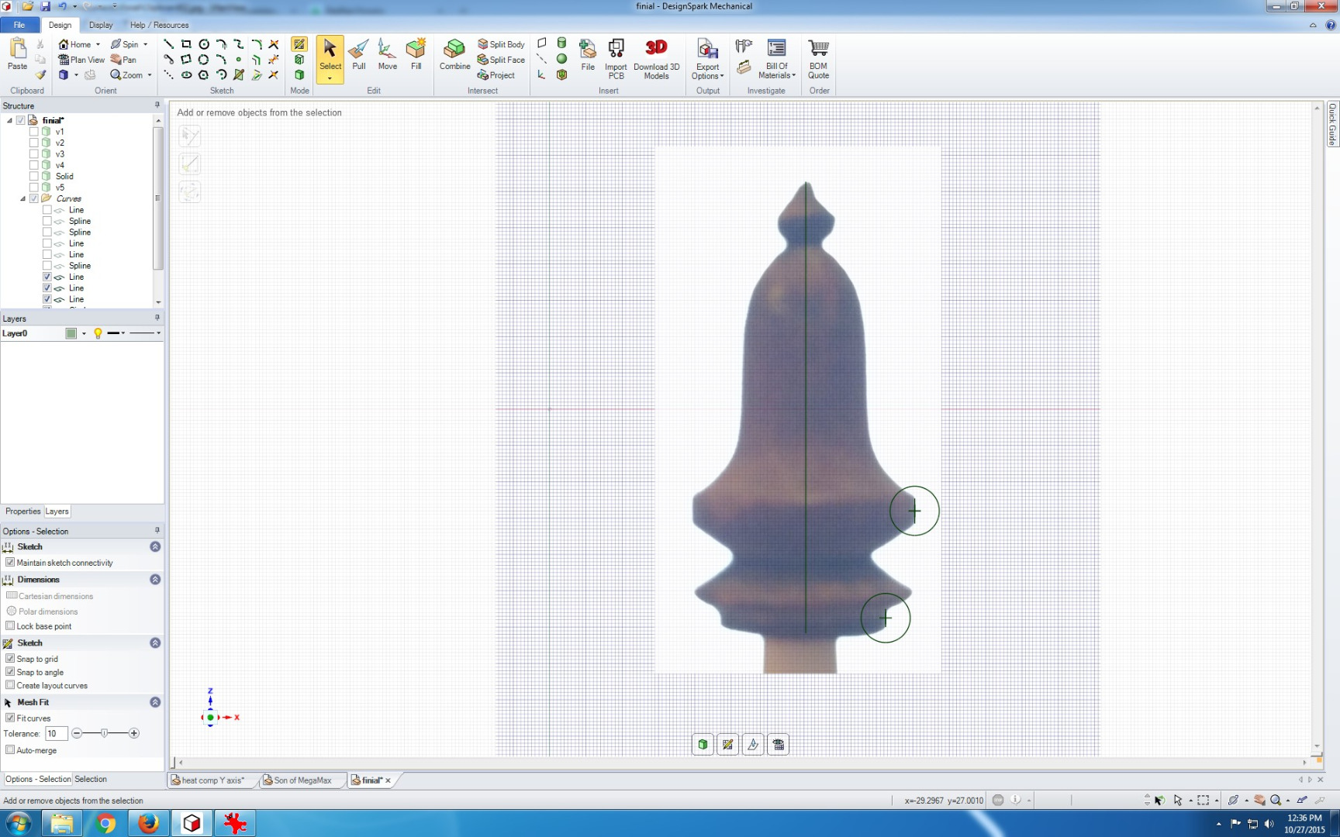Uncheck Maintain sketch connectivity
The image size is (1340, 837).
(10, 563)
